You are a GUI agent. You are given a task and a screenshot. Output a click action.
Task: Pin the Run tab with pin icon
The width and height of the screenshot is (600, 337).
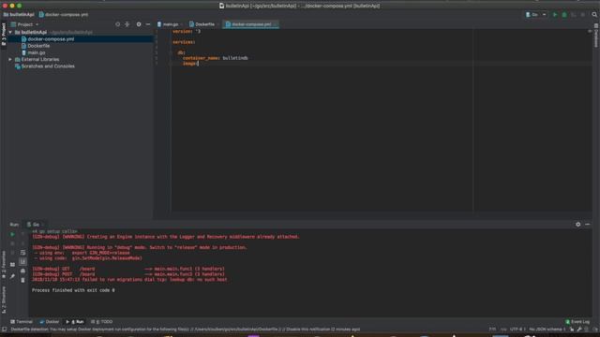tap(12, 276)
